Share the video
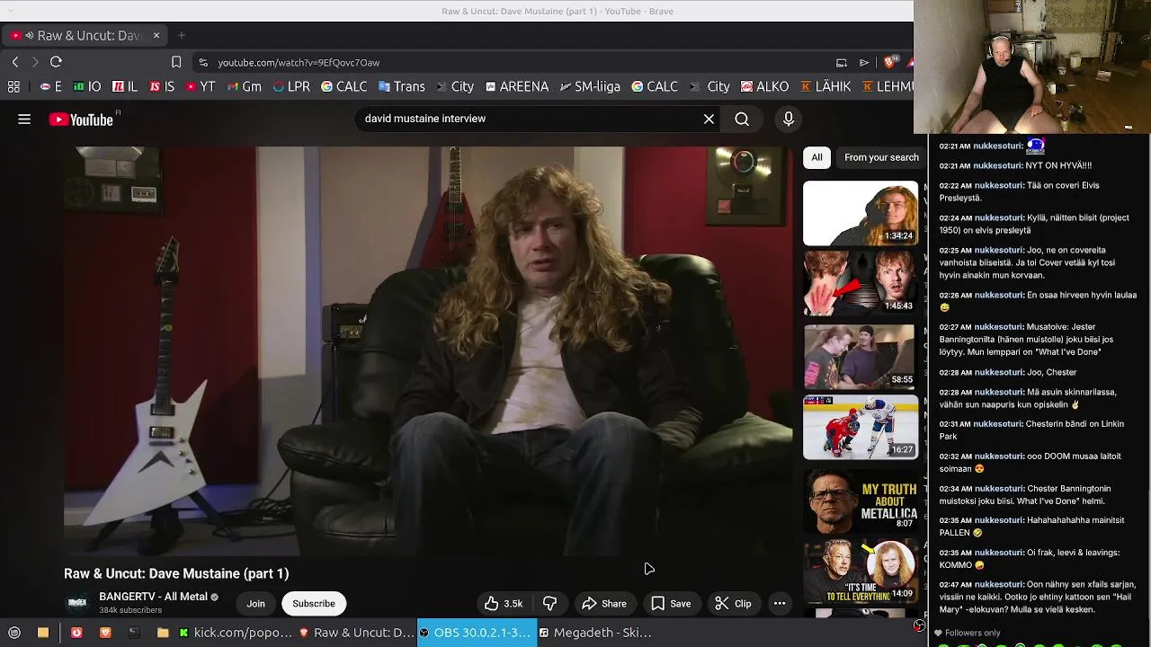Image resolution: width=1151 pixels, height=647 pixels. click(604, 604)
